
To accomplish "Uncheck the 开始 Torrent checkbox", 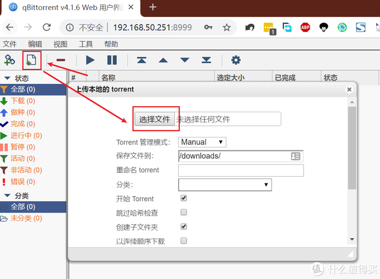I will coord(184,198).
